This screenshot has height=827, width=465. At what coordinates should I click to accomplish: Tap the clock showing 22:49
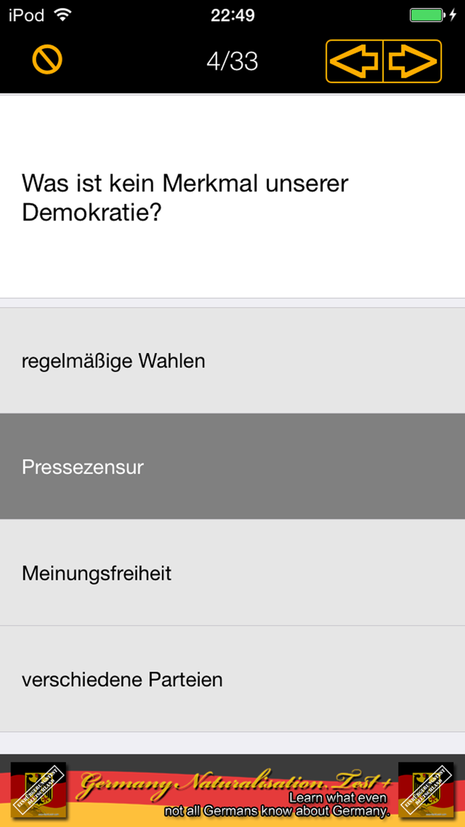point(232,14)
